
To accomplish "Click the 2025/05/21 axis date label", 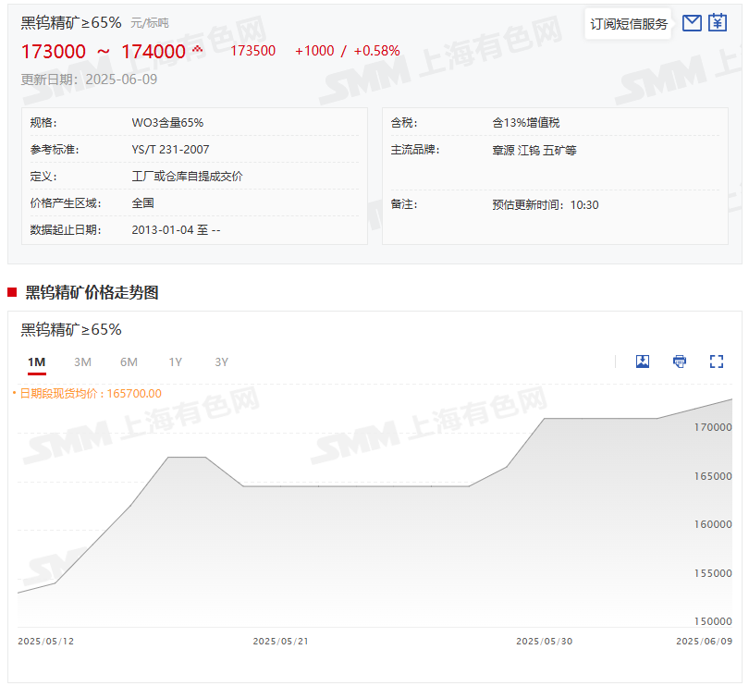I will coord(281,641).
